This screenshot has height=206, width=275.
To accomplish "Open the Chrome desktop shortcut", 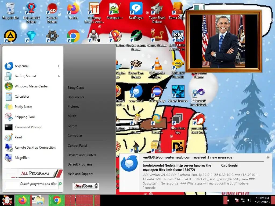I will 73,36.
